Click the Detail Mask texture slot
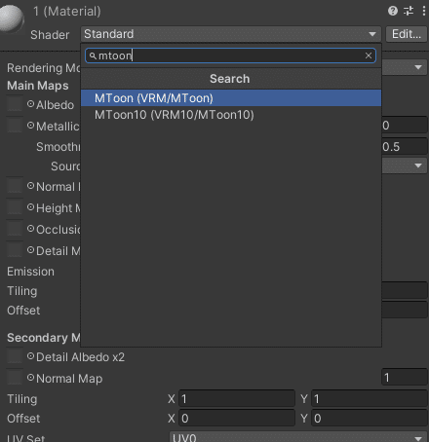The width and height of the screenshot is (429, 442). click(15, 250)
